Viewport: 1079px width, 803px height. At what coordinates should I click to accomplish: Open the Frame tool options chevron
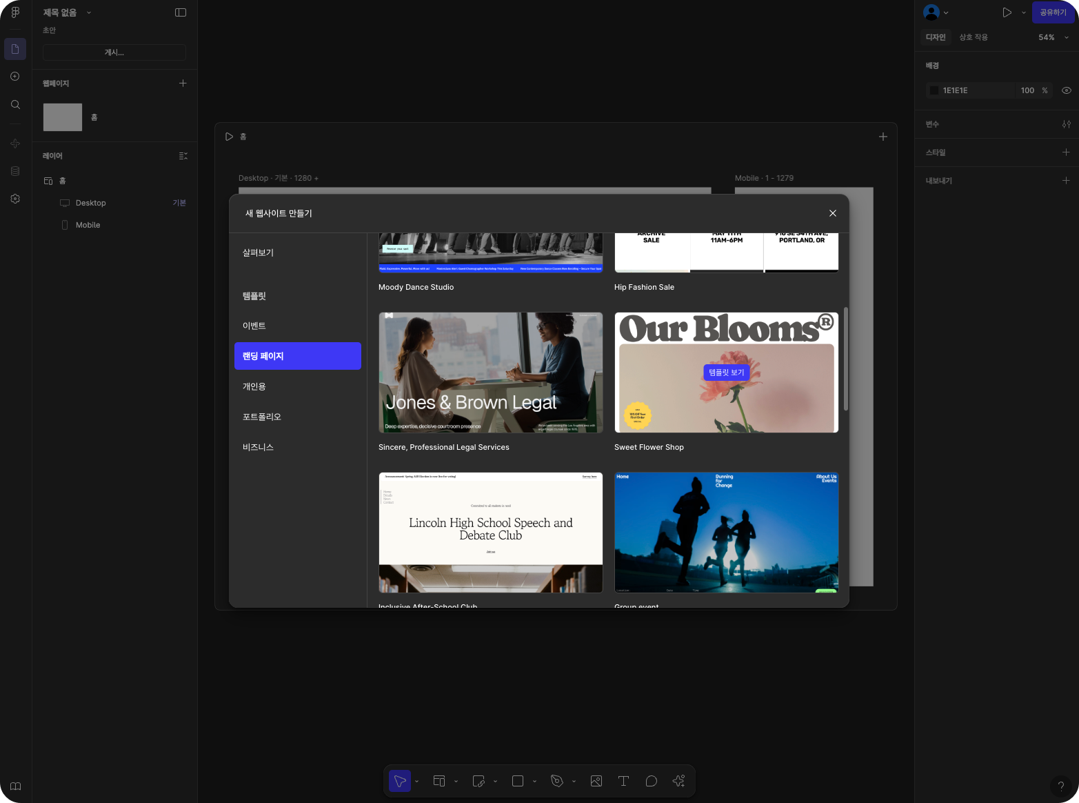pyautogui.click(x=456, y=782)
